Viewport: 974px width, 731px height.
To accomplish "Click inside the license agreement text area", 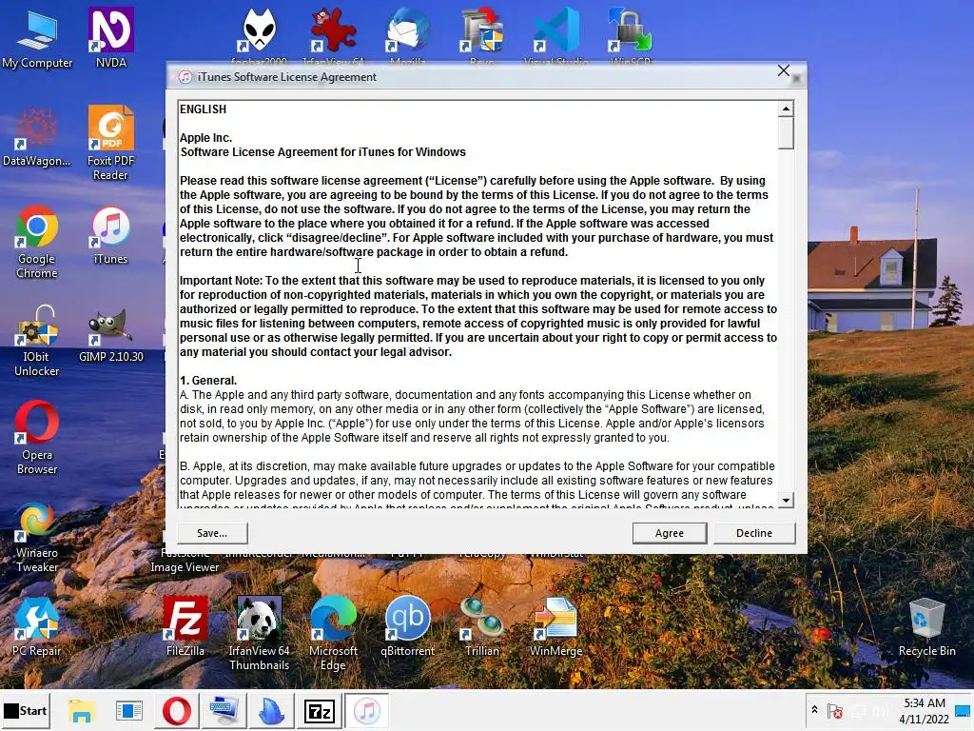I will (477, 304).
